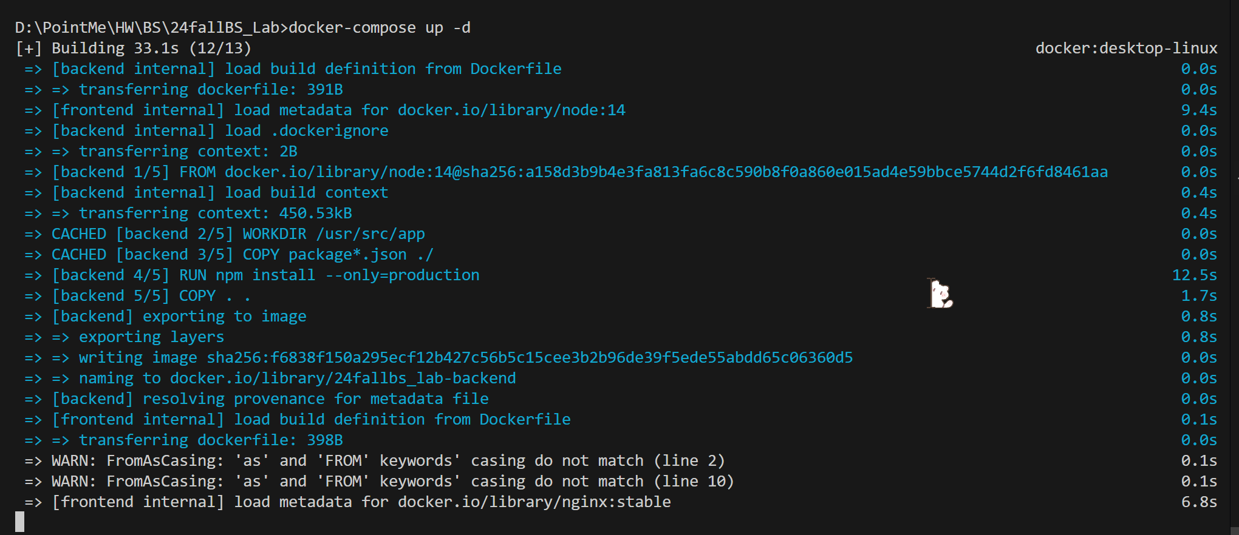1239x535 pixels.
Task: Click the 9.4s duration for node:14 metadata
Action: point(1198,110)
